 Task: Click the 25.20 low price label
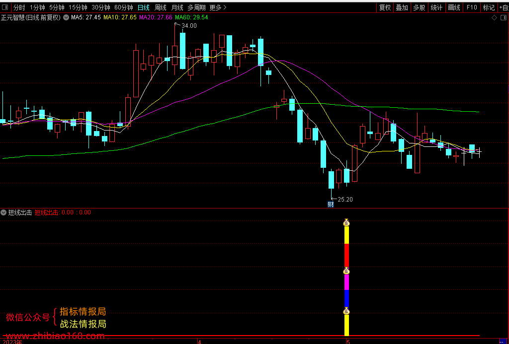click(x=345, y=200)
